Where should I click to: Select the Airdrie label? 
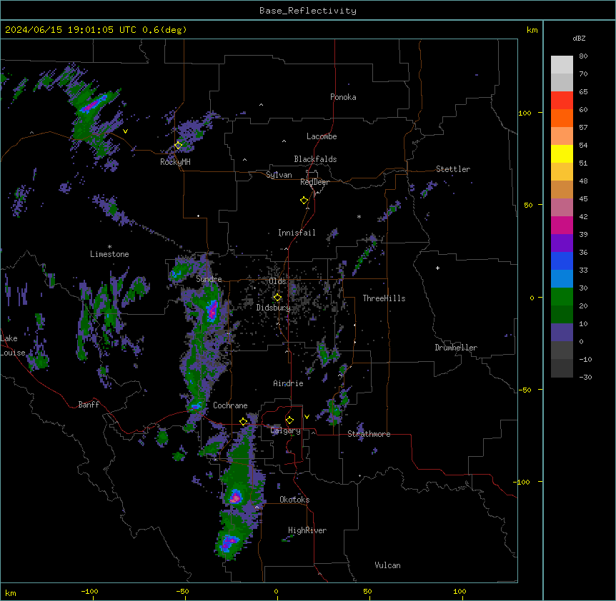click(288, 384)
